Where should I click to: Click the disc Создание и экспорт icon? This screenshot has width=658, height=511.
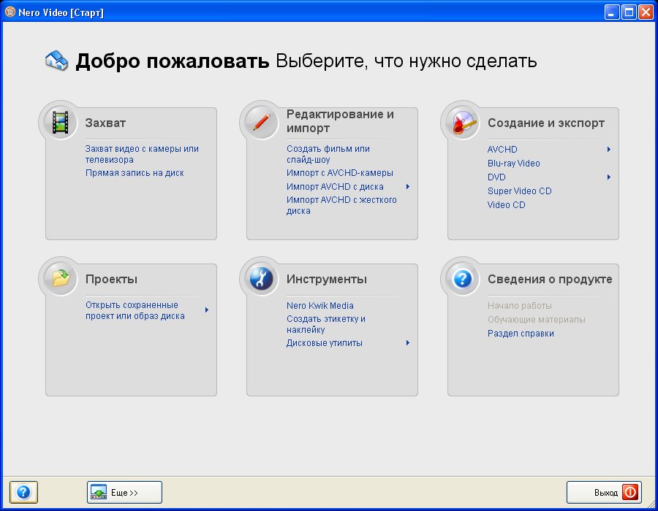(462, 123)
